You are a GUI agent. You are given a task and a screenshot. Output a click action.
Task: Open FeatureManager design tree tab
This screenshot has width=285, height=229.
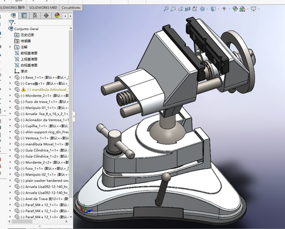13,16
